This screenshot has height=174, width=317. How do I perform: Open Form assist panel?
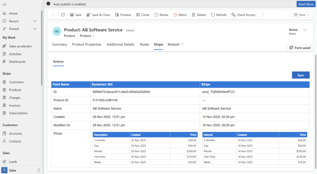[x=300, y=48]
